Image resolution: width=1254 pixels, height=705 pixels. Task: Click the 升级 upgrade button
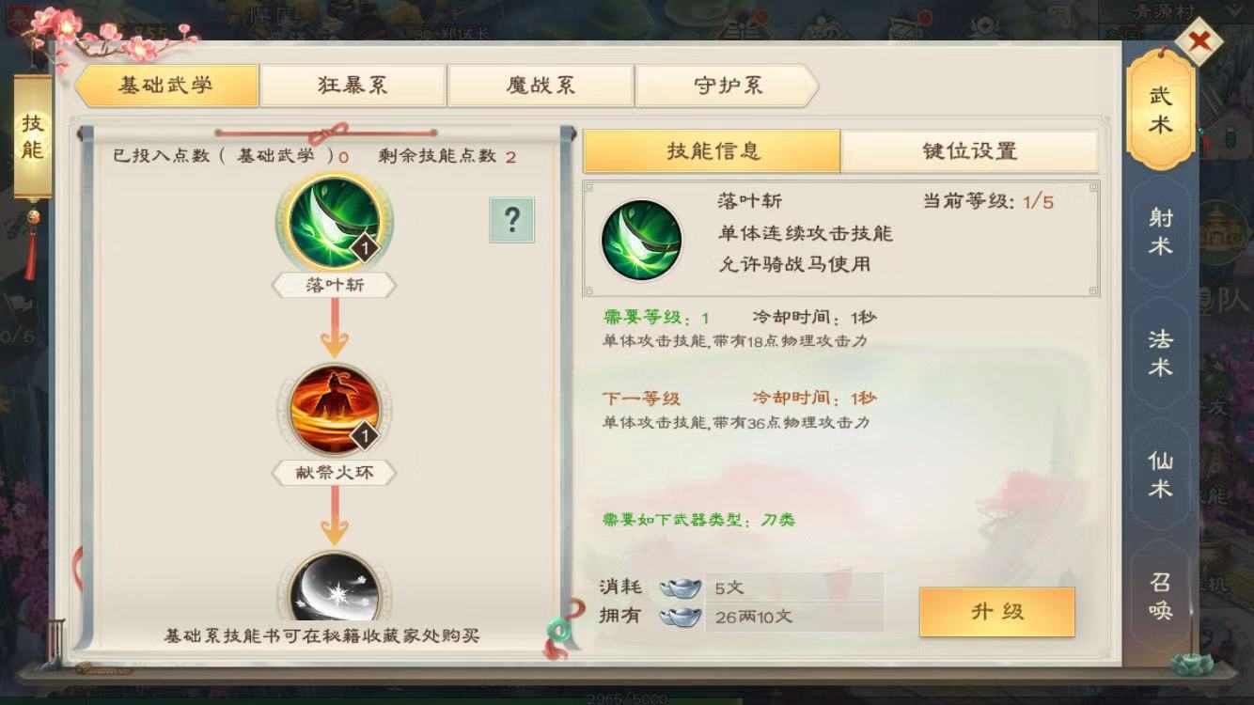point(997,612)
